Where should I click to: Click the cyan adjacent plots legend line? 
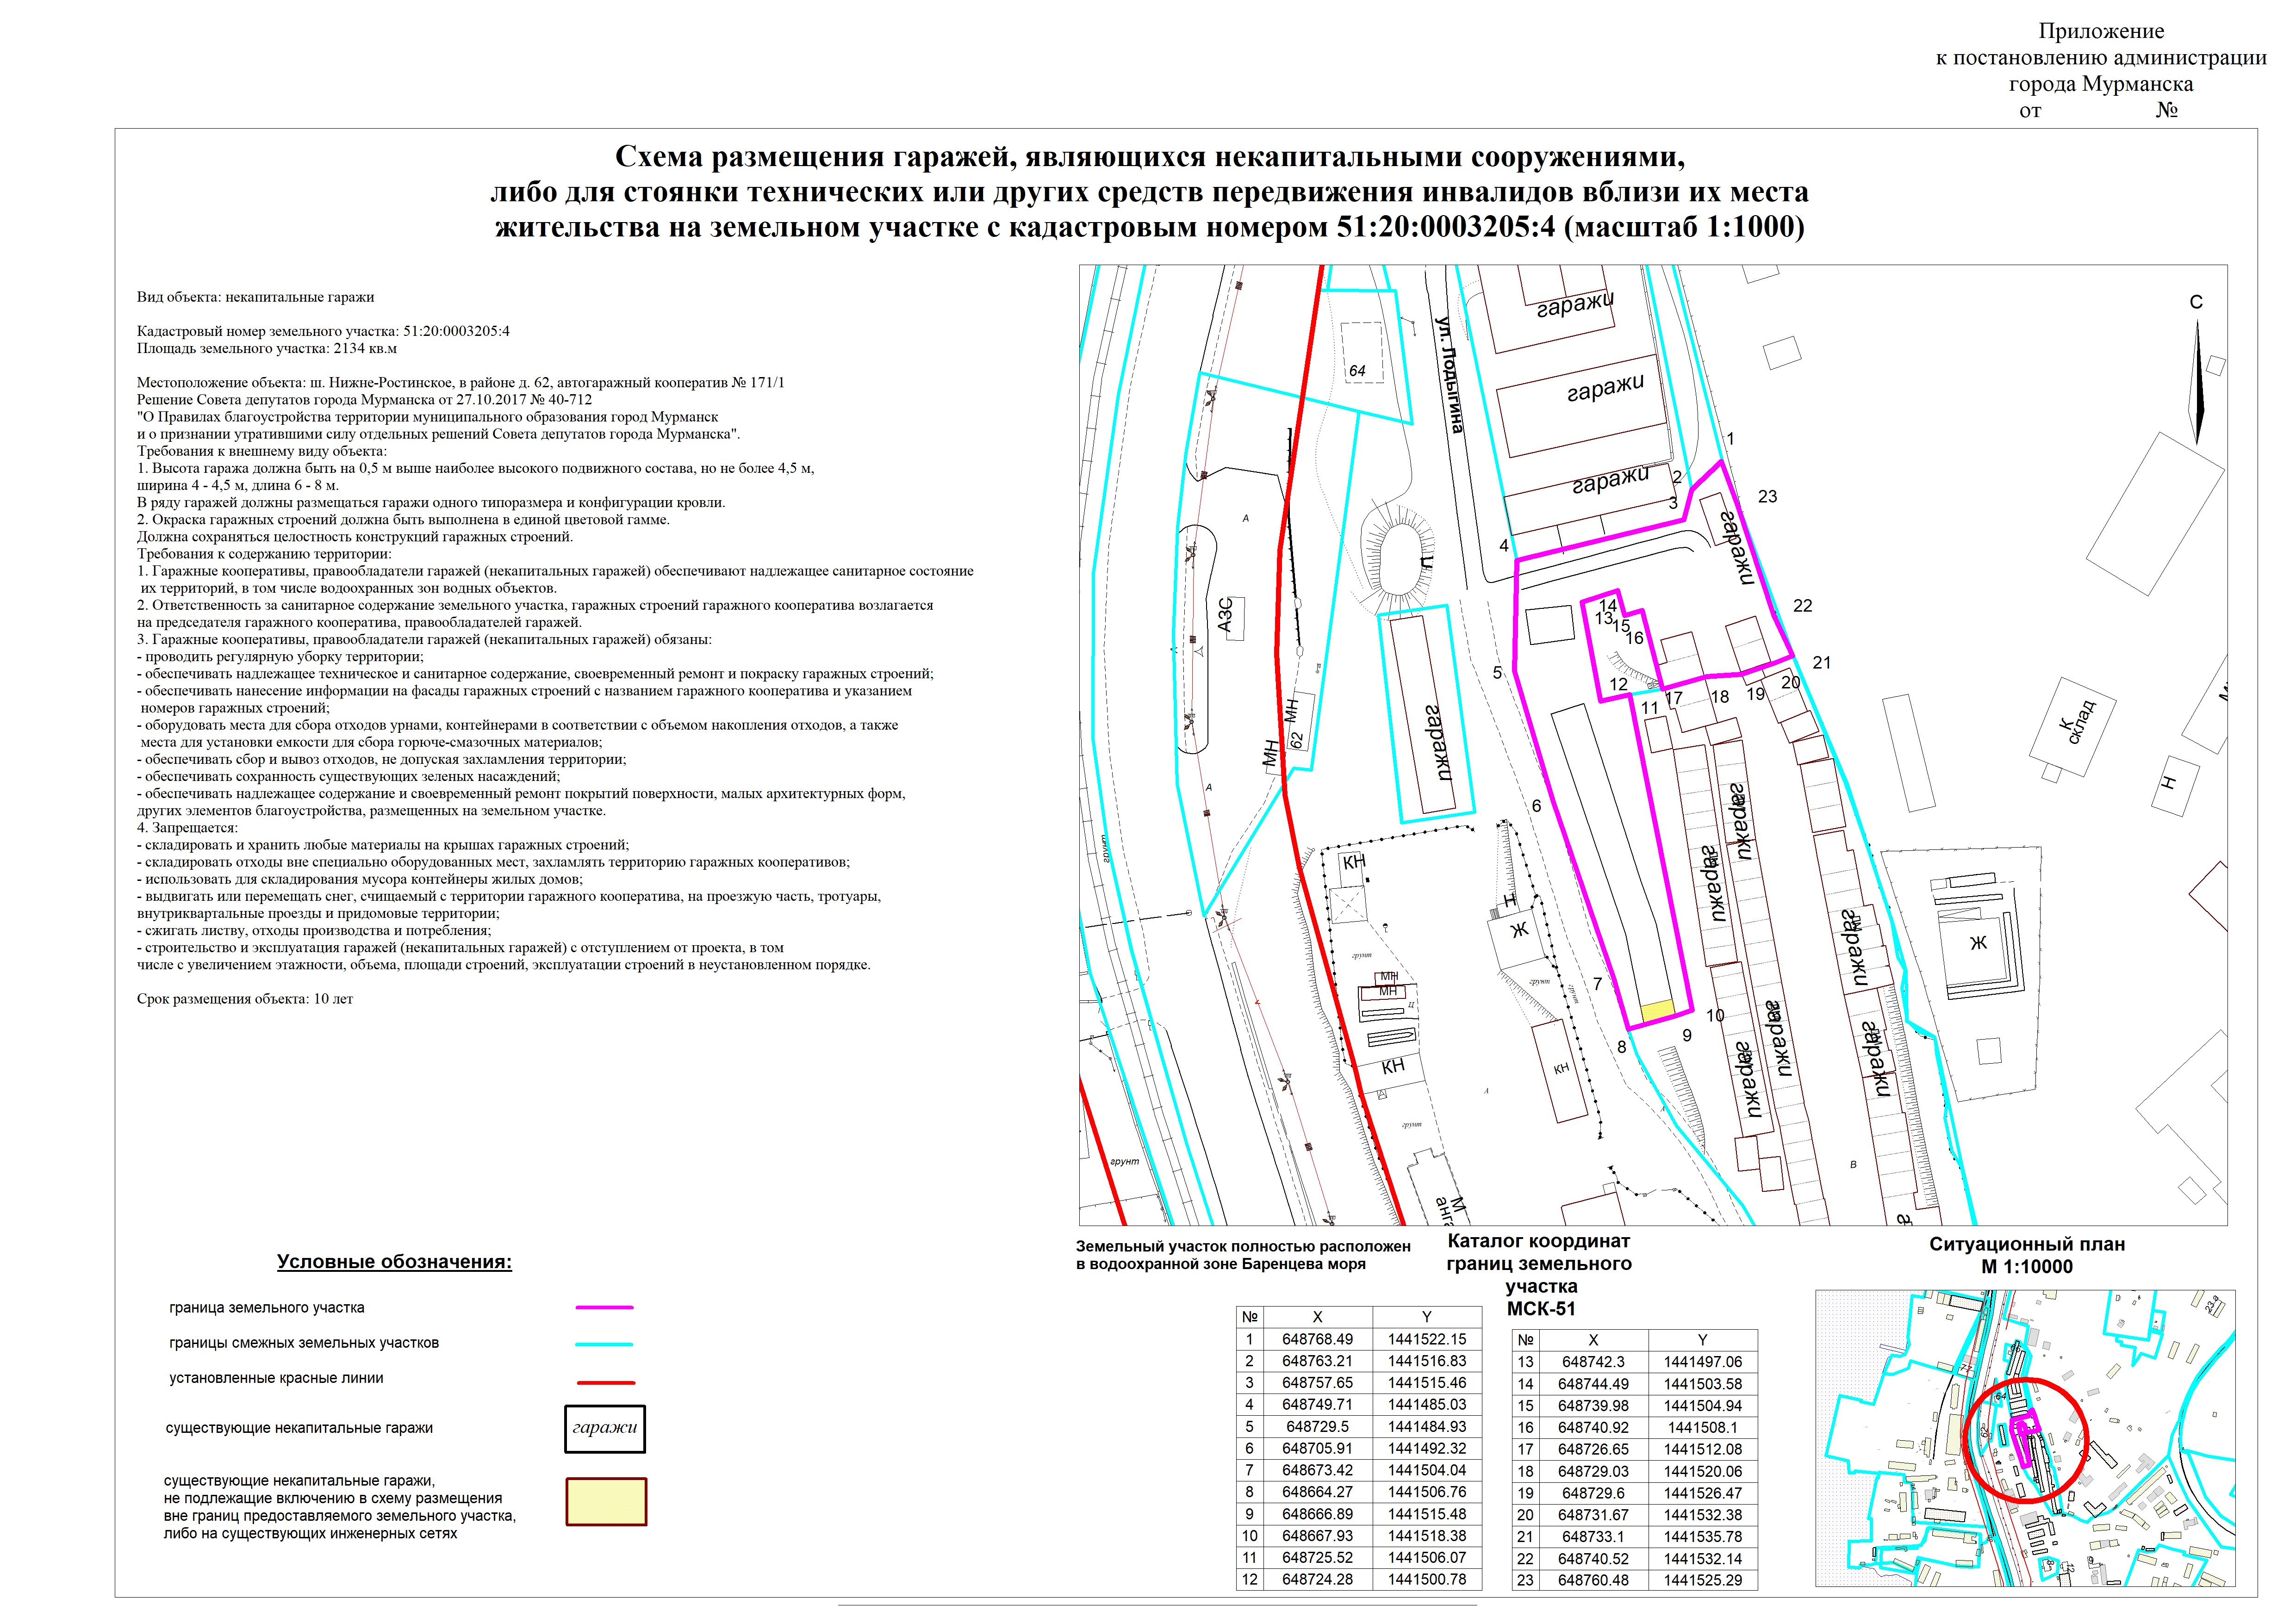pos(605,1344)
